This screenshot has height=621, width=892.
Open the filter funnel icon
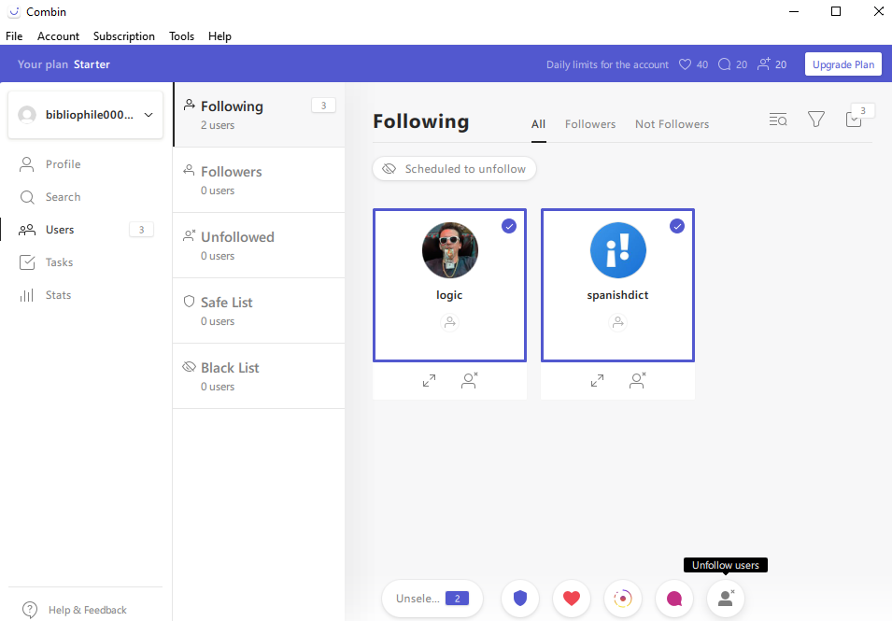(815, 119)
